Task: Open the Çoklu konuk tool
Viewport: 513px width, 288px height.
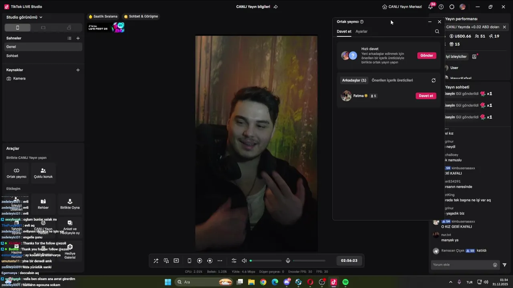Action: (43, 173)
